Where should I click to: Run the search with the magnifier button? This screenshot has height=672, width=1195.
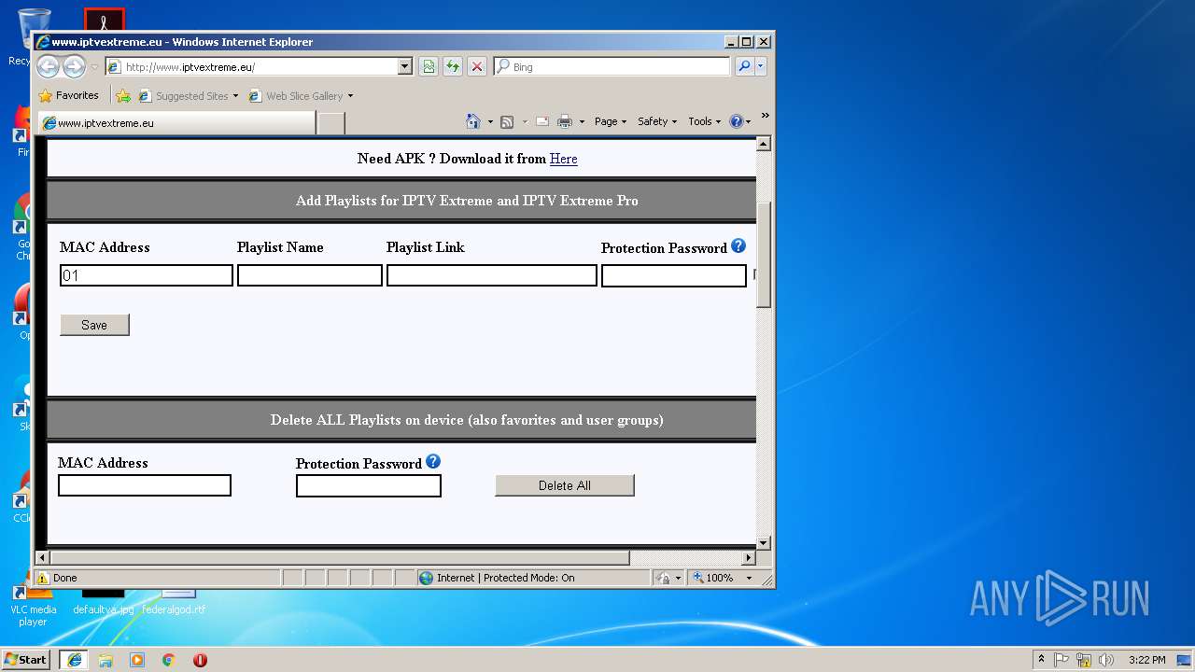(744, 66)
